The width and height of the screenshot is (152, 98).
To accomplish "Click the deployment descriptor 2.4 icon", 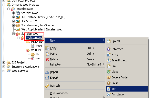I will 18,13.
